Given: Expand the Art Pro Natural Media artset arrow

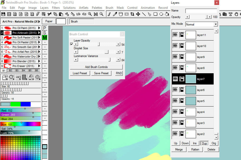Looking at the screenshot, I should [39, 21].
